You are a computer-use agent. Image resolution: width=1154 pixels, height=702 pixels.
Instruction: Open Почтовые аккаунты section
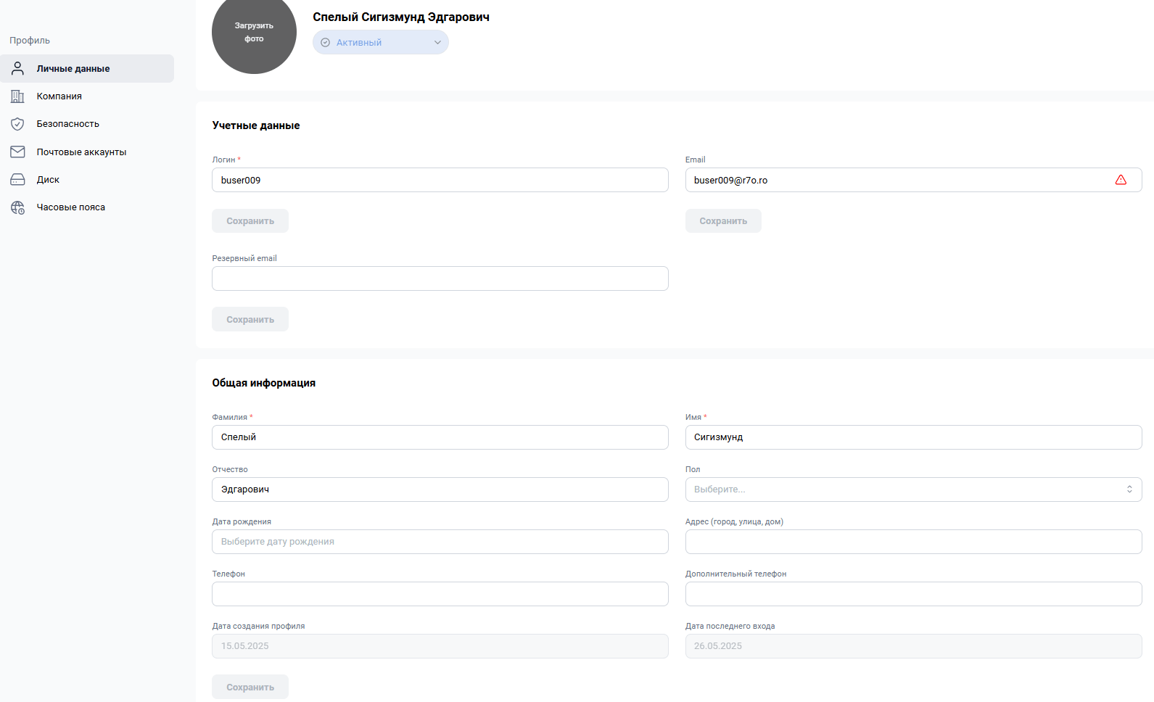(x=87, y=152)
